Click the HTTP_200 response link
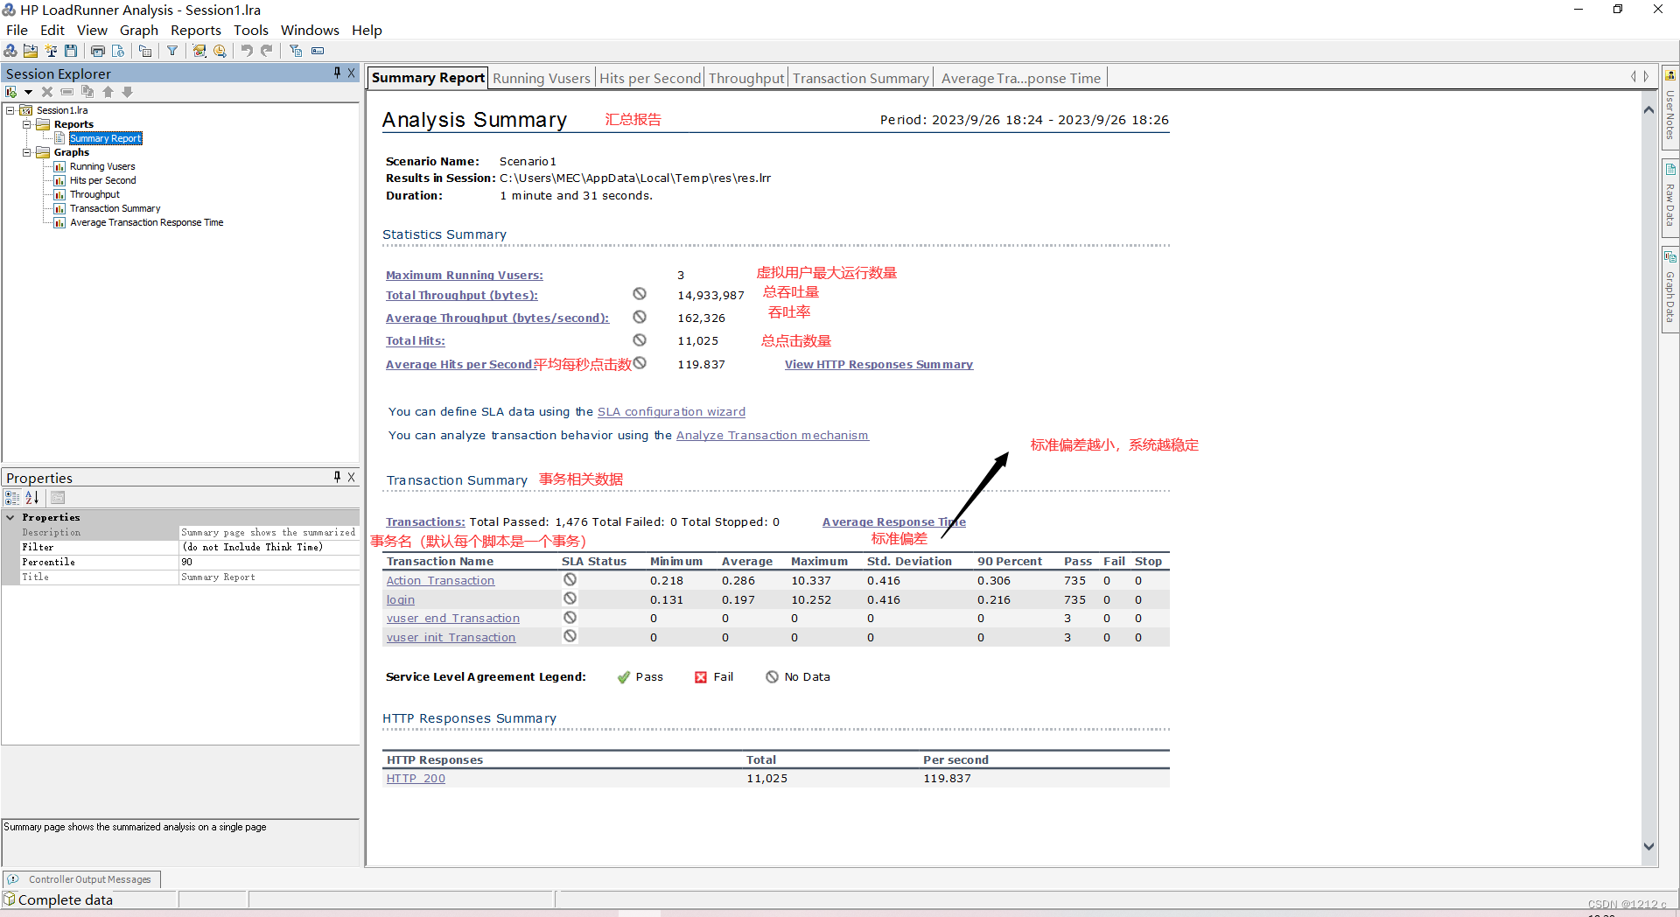The height and width of the screenshot is (917, 1680). point(416,778)
